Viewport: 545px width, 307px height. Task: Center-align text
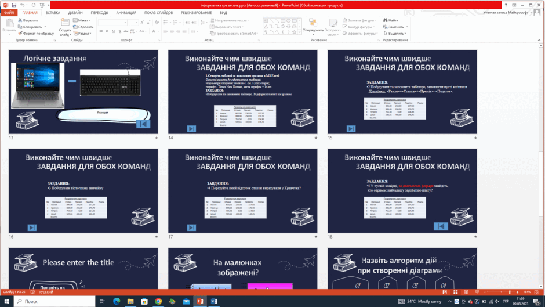pyautogui.click(x=172, y=31)
